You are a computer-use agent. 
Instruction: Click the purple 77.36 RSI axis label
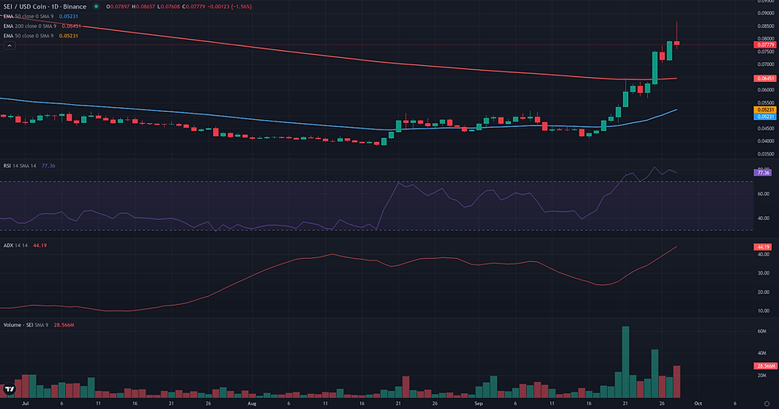[762, 173]
